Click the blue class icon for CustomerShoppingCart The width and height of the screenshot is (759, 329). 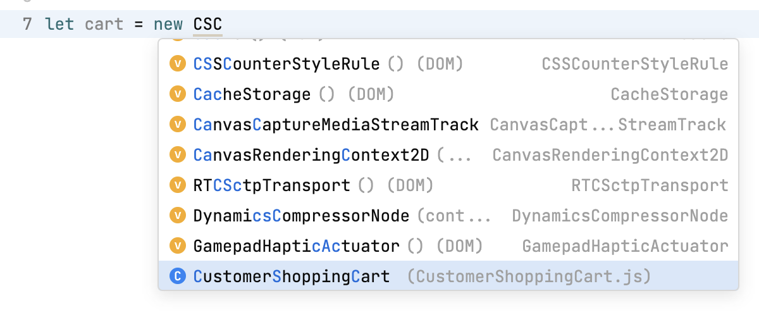click(178, 276)
